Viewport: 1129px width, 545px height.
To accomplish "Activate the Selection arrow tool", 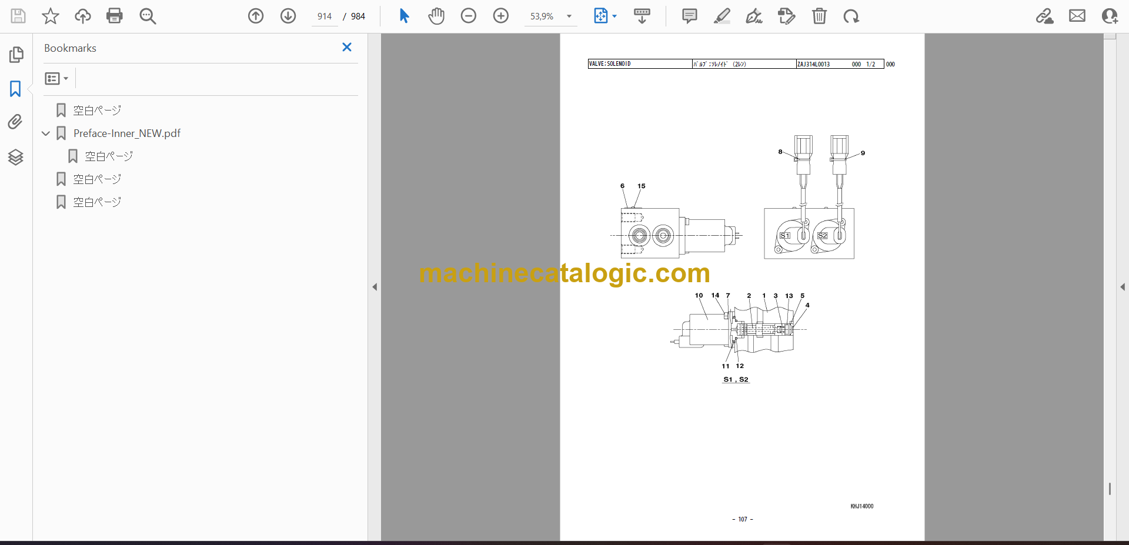I will (404, 16).
